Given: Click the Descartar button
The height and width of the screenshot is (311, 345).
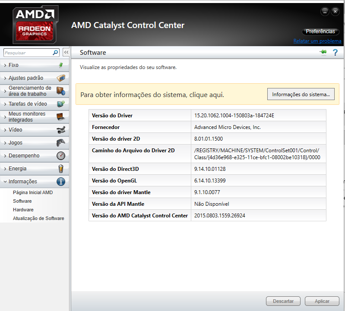Looking at the screenshot, I should click(283, 301).
